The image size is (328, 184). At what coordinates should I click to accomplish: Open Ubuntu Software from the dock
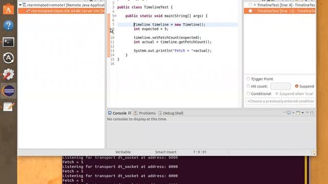(8, 9)
